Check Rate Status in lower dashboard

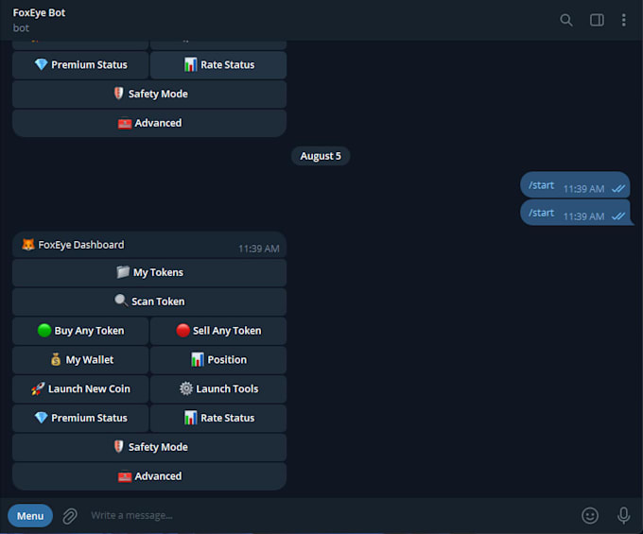click(218, 418)
